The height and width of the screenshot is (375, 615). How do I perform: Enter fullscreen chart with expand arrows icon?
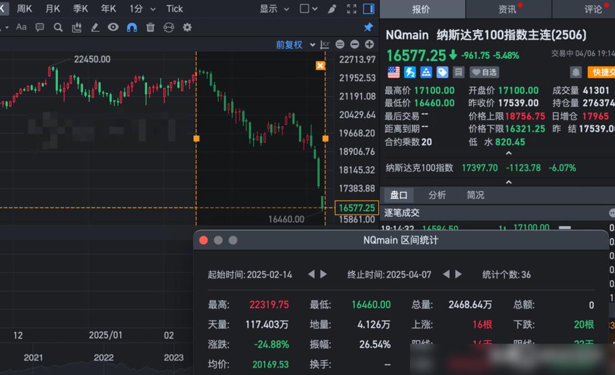pyautogui.click(x=352, y=9)
